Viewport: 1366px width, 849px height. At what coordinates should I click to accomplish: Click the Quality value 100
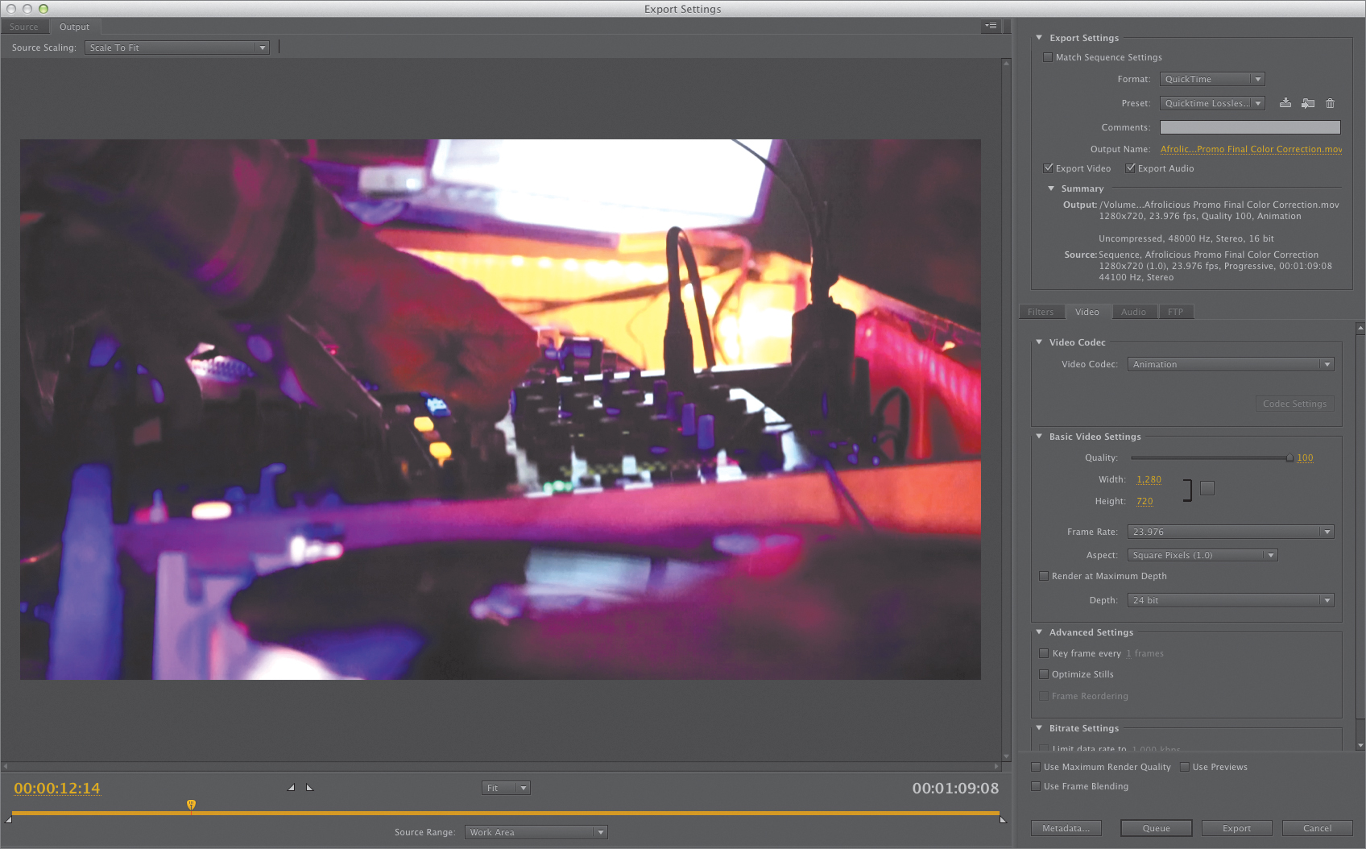1305,458
